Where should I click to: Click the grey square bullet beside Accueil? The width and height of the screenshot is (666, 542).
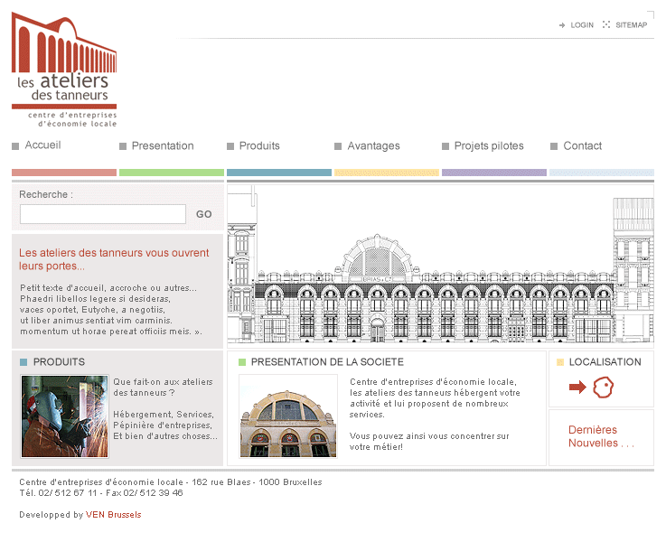pyautogui.click(x=15, y=146)
